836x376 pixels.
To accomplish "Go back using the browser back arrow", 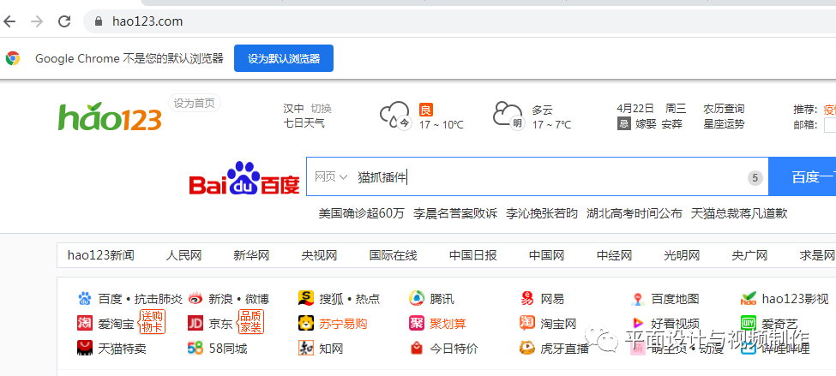I will [9, 21].
